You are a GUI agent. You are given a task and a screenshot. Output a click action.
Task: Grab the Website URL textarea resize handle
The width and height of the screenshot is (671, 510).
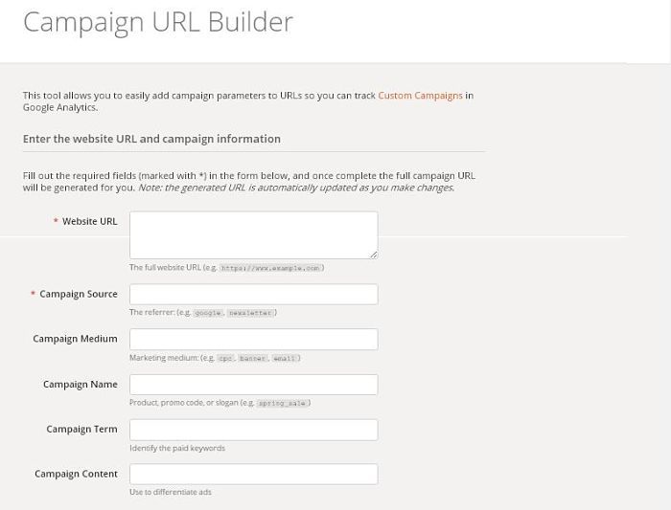(374, 255)
